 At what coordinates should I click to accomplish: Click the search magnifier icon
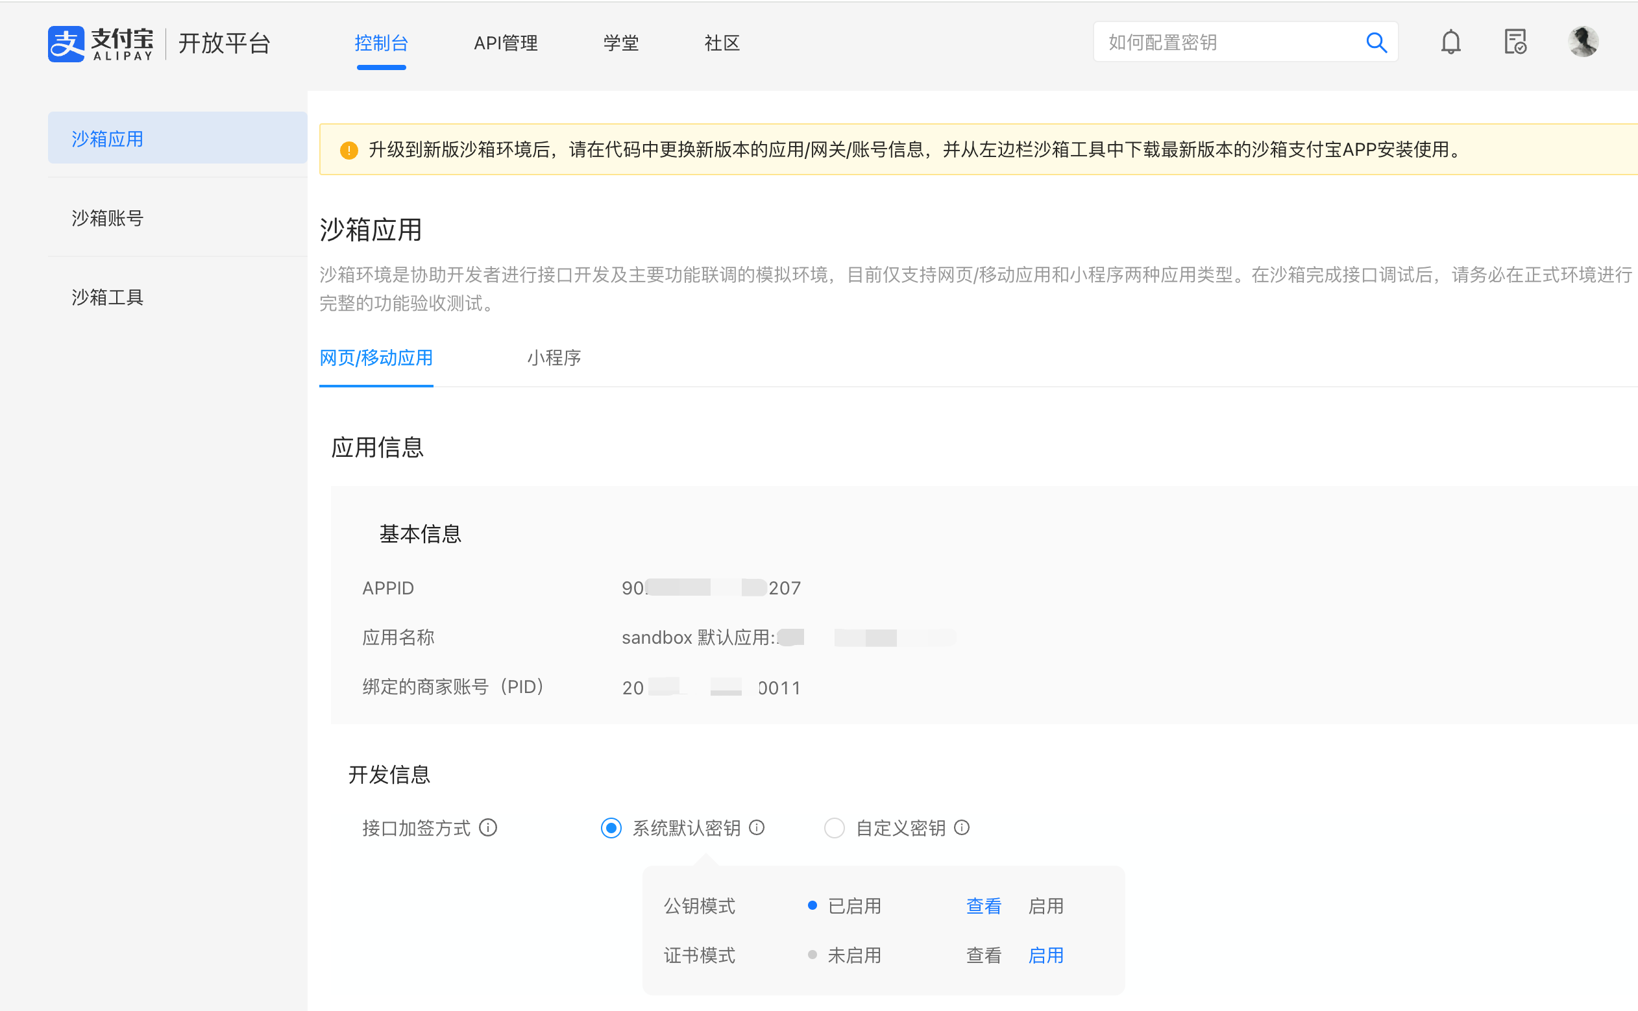click(1376, 43)
